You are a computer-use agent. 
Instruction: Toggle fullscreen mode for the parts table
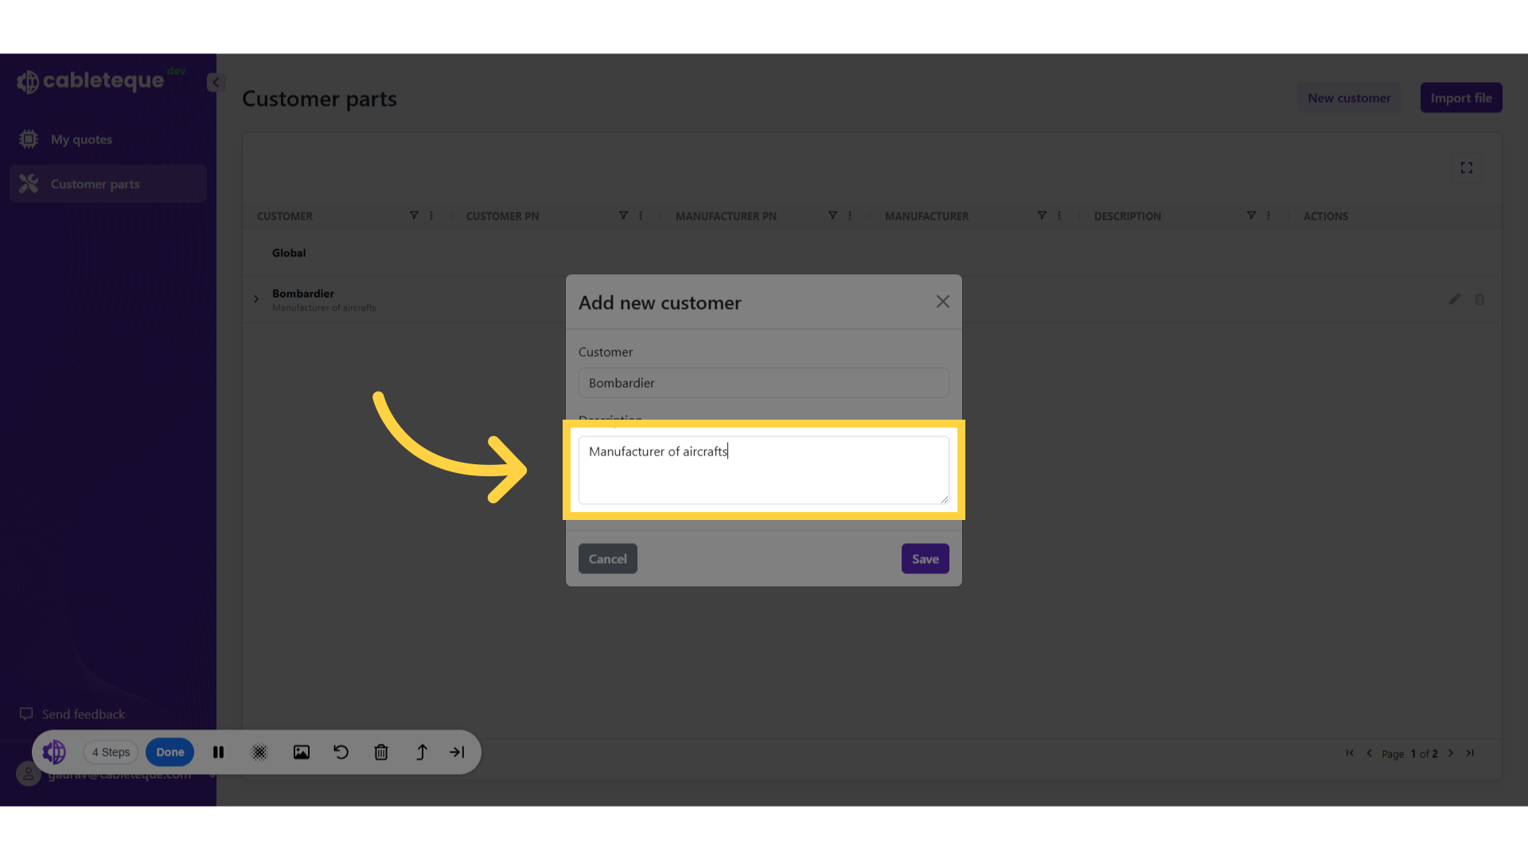click(1466, 167)
